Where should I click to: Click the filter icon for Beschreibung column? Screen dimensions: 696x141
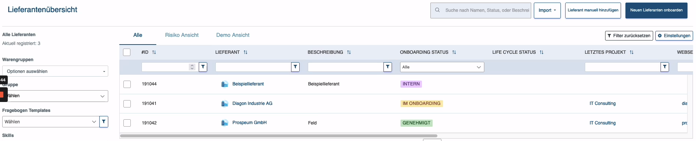tap(388, 67)
